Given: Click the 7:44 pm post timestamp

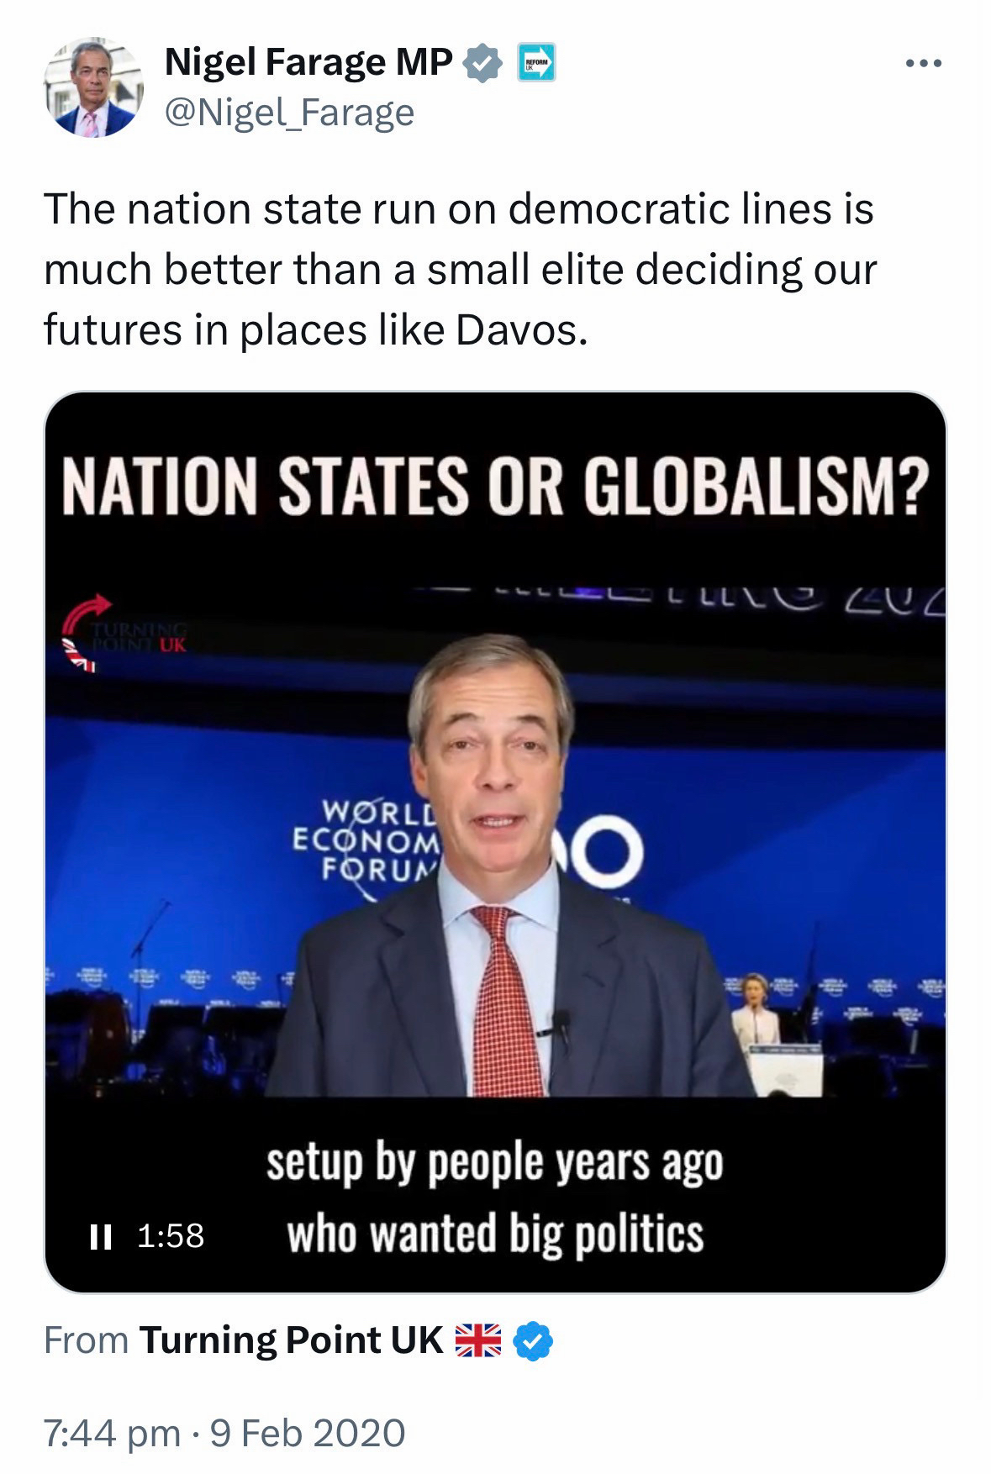Looking at the screenshot, I should click(x=112, y=1433).
